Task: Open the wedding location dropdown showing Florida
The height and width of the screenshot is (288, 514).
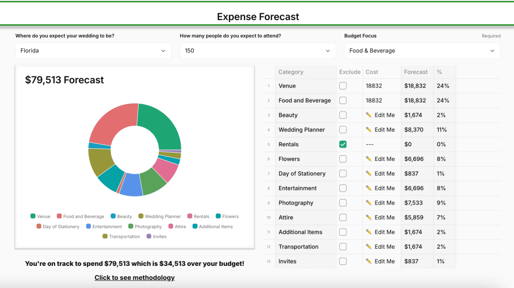Action: coord(93,51)
